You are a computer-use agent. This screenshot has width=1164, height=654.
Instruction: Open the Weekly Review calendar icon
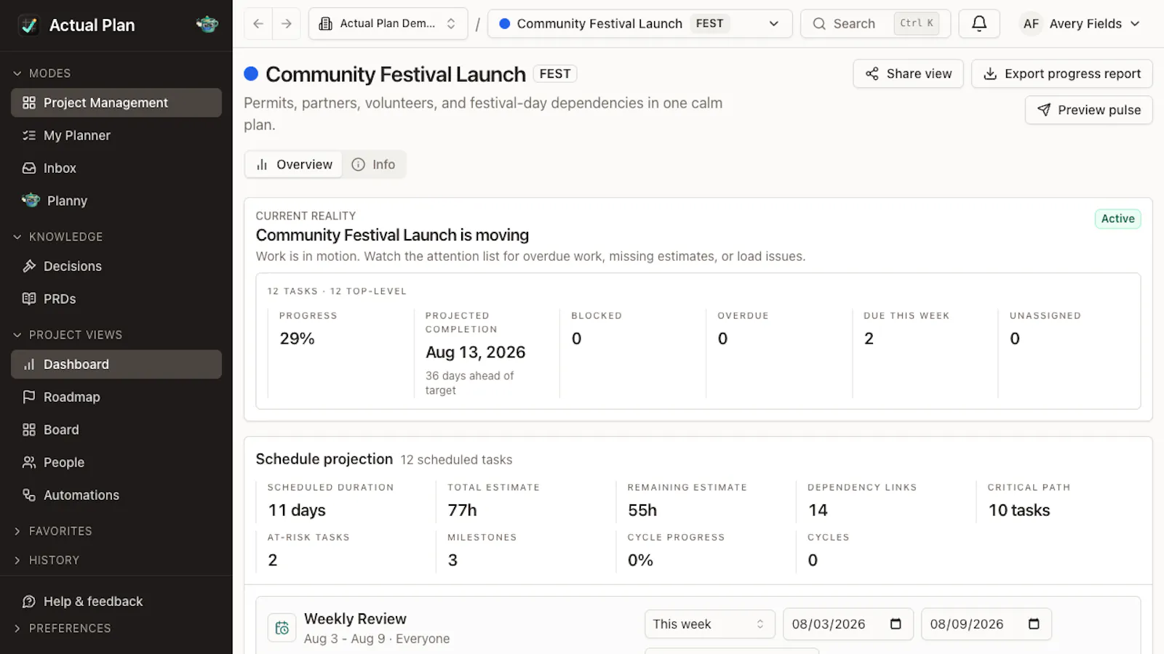282,628
